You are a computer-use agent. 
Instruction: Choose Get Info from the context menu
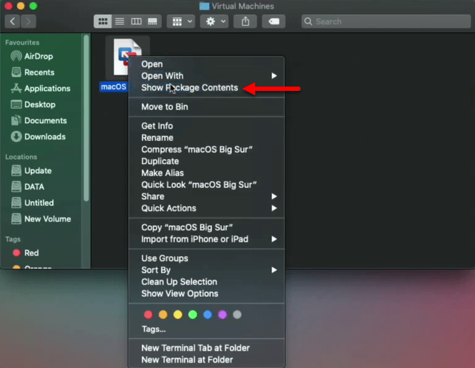(207, 126)
